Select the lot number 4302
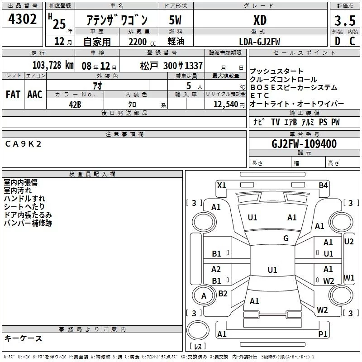Viewport: 362px width, 362px height. pyautogui.click(x=23, y=19)
